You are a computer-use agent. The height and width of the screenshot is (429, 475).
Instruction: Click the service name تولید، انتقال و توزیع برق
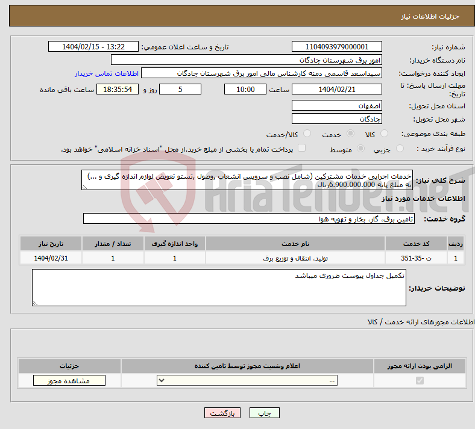(295, 259)
